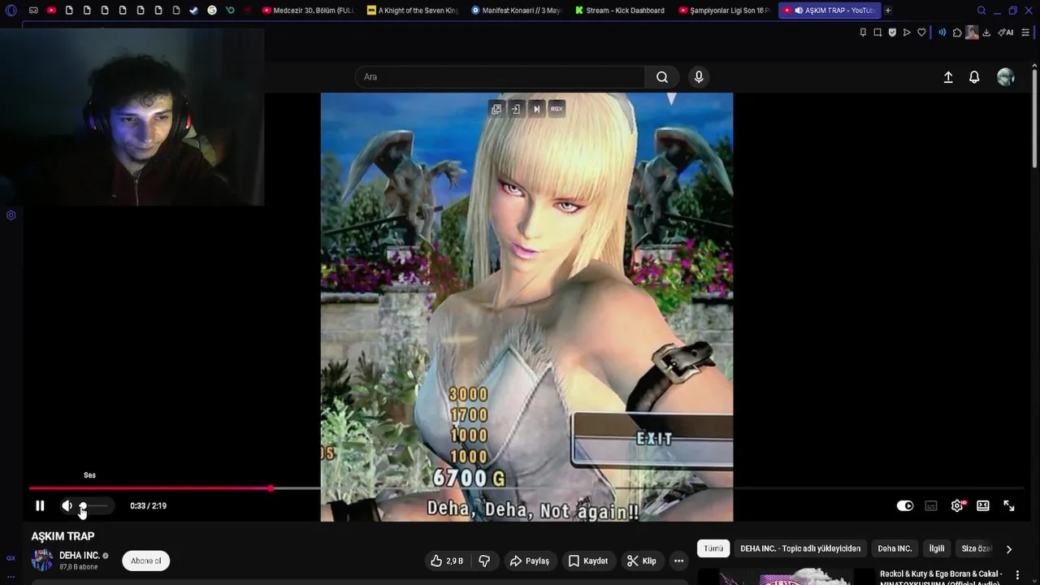Open the My Flow play icon
Image resolution: width=1040 pixels, height=585 pixels.
pos(907,32)
